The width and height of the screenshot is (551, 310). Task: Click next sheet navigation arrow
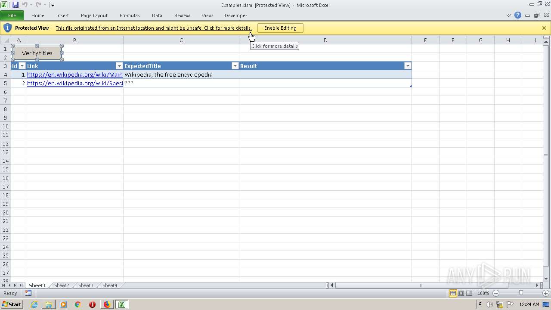[x=15, y=285]
